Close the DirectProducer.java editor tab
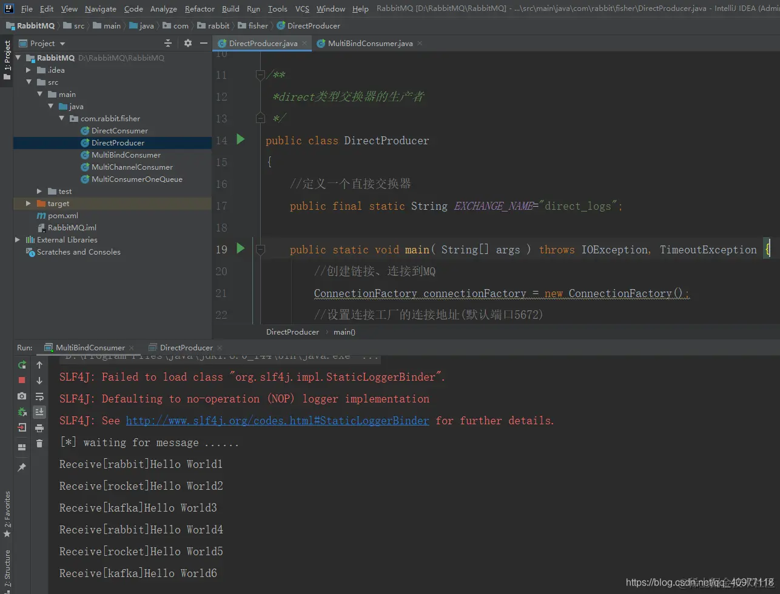780x594 pixels. [x=304, y=43]
